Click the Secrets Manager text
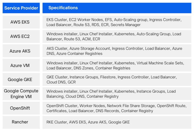This screenshot has height=131, width=194. 126,25
